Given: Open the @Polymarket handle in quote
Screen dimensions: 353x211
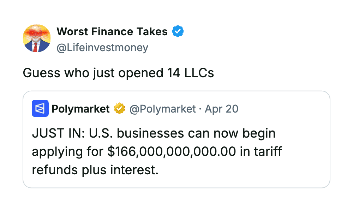Looking at the screenshot, I should [x=162, y=109].
